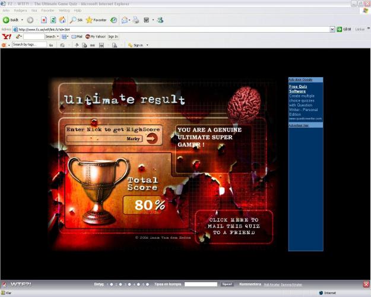Click to mail this quiz to a friend
This screenshot has width=371, height=297.
pyautogui.click(x=234, y=226)
